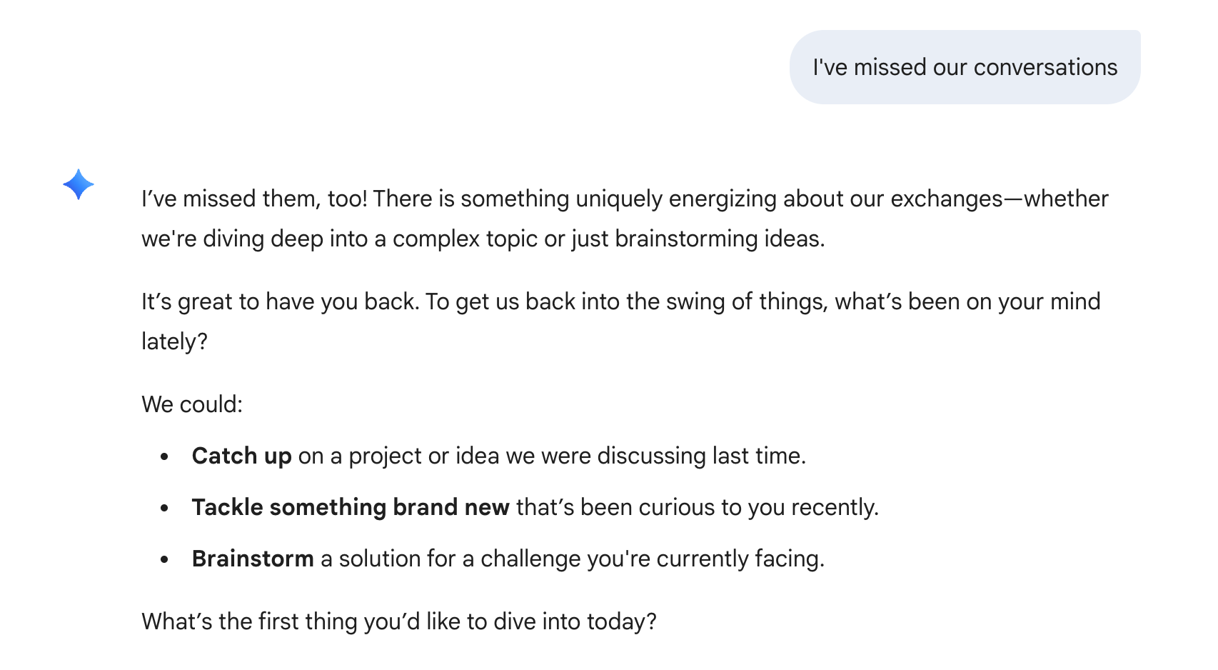
Task: Click the text "brainstorming ideas" in the first paragraph
Action: point(719,239)
